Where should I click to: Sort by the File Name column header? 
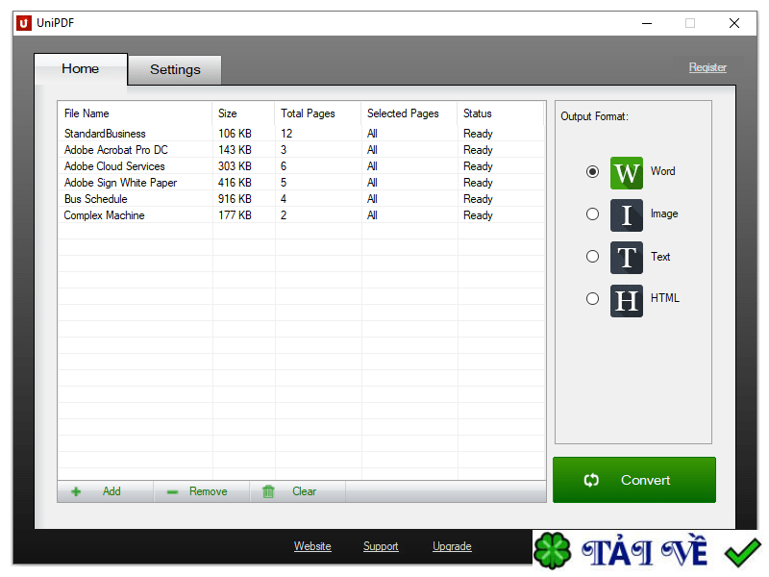(x=135, y=113)
